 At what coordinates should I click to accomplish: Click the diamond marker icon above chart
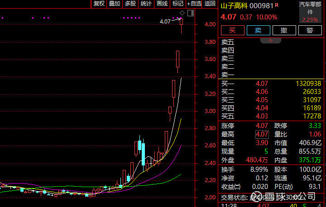pyautogui.click(x=182, y=13)
